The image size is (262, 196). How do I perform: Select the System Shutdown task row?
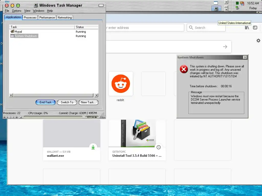(x=54, y=36)
